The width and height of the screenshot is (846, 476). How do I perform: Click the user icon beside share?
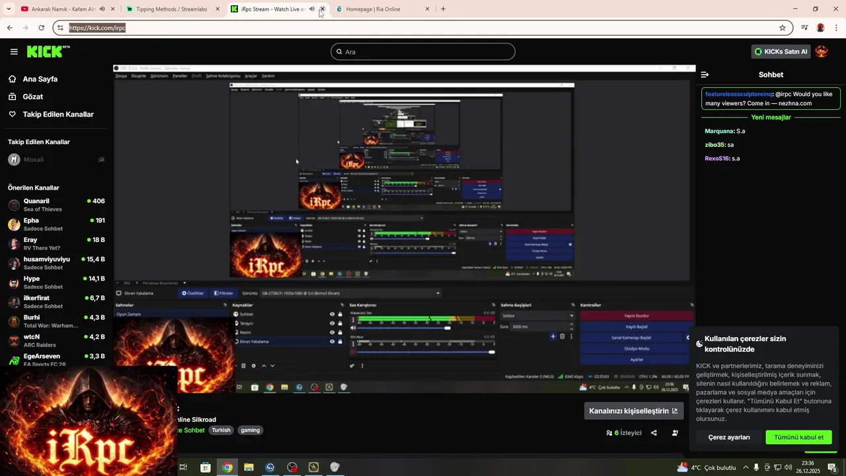(675, 433)
